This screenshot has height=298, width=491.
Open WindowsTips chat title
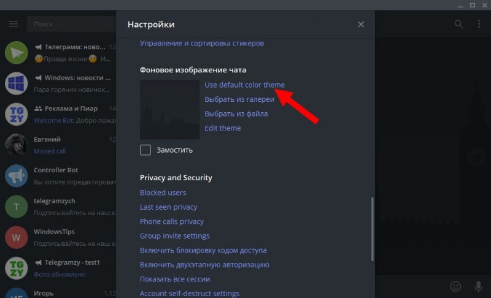pyautogui.click(x=54, y=232)
